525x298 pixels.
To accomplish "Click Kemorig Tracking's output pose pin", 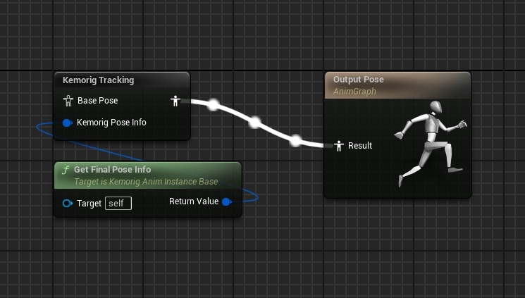I will point(175,101).
